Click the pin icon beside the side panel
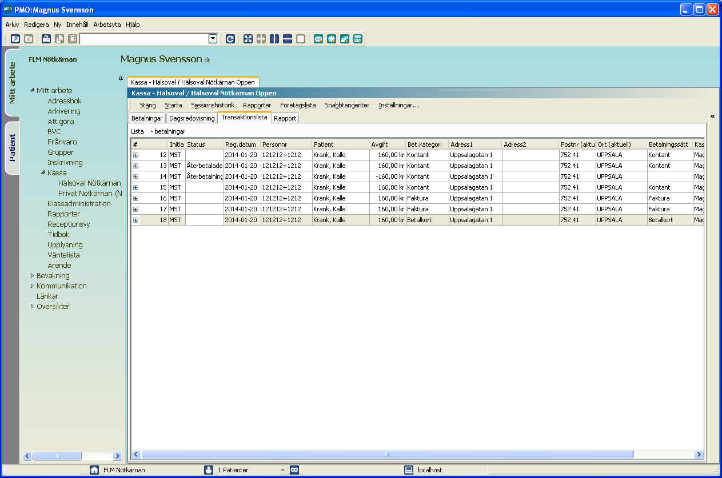The width and height of the screenshot is (722, 478). click(121, 78)
